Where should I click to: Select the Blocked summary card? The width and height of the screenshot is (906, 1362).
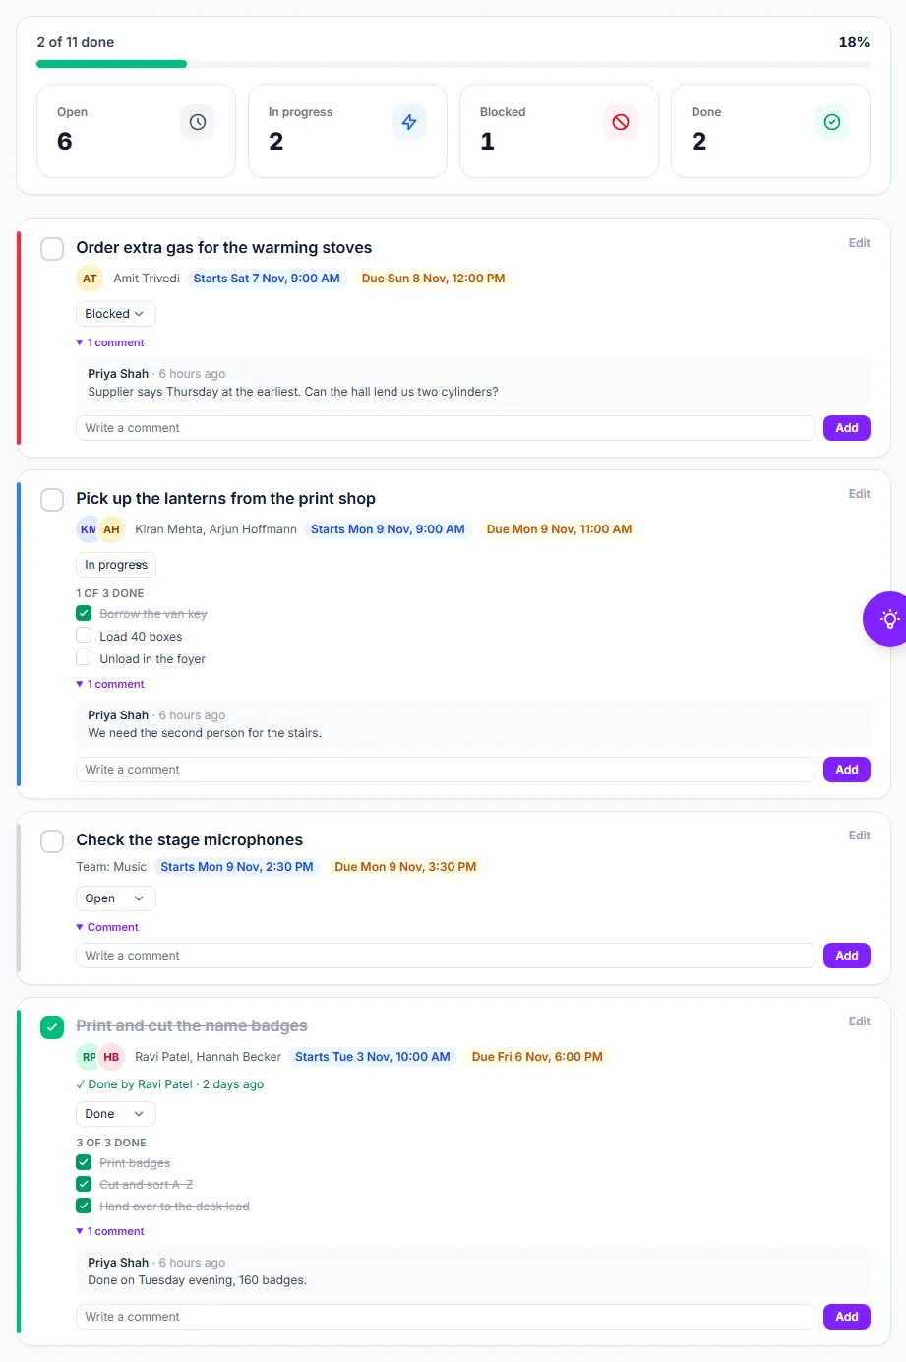point(559,131)
